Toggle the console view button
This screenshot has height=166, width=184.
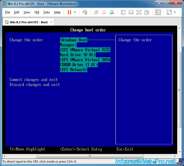(158, 12)
